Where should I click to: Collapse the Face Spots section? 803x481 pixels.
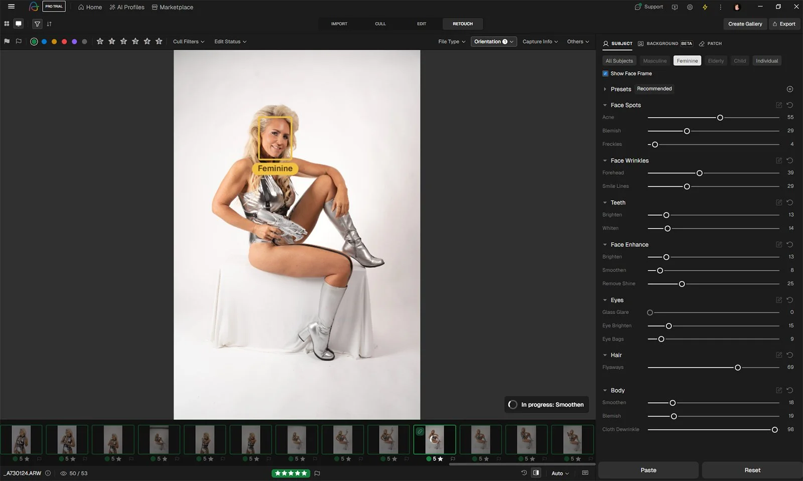[605, 105]
